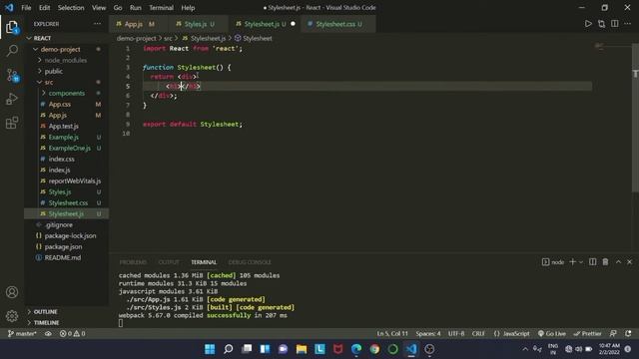Open Microsoft Edge from the taskbar
The width and height of the screenshot is (639, 359).
(x=356, y=349)
